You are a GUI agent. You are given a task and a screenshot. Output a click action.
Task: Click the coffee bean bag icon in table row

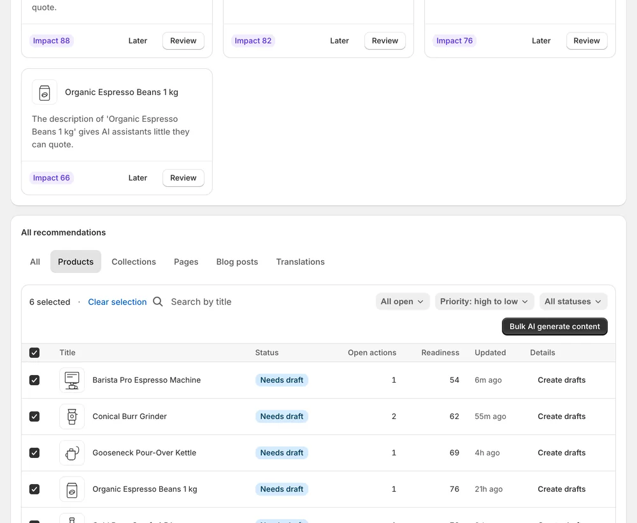[72, 489]
